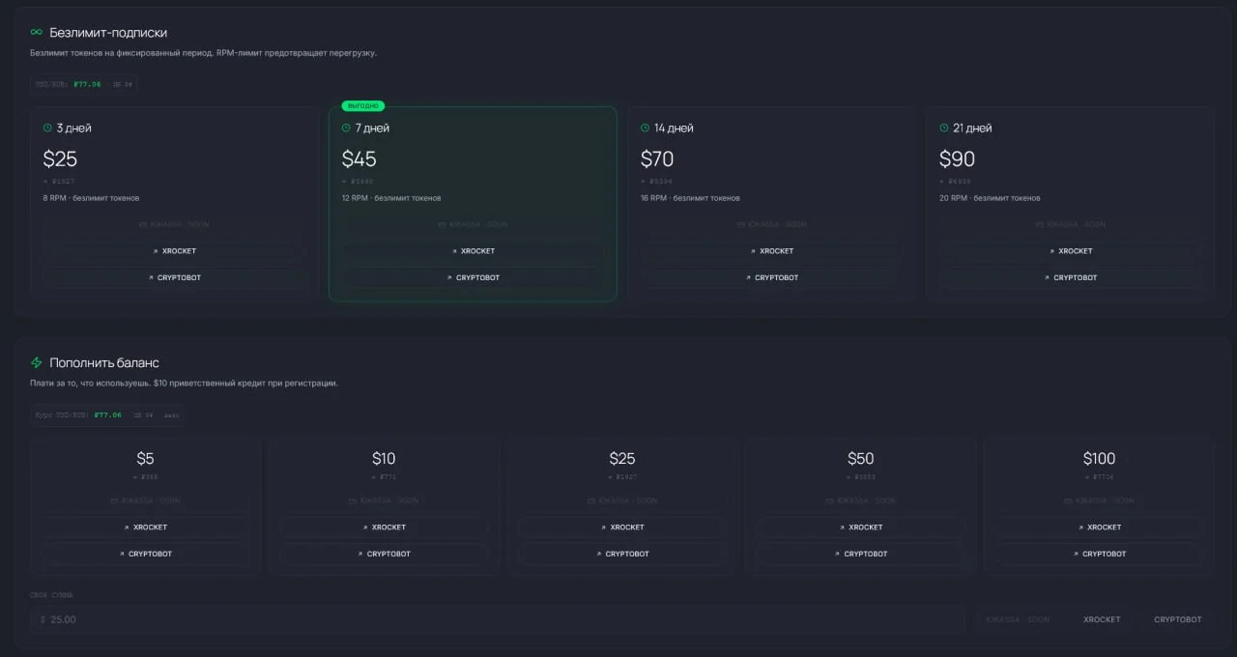Click the lightning icon beside Пополнить баланс

click(37, 363)
